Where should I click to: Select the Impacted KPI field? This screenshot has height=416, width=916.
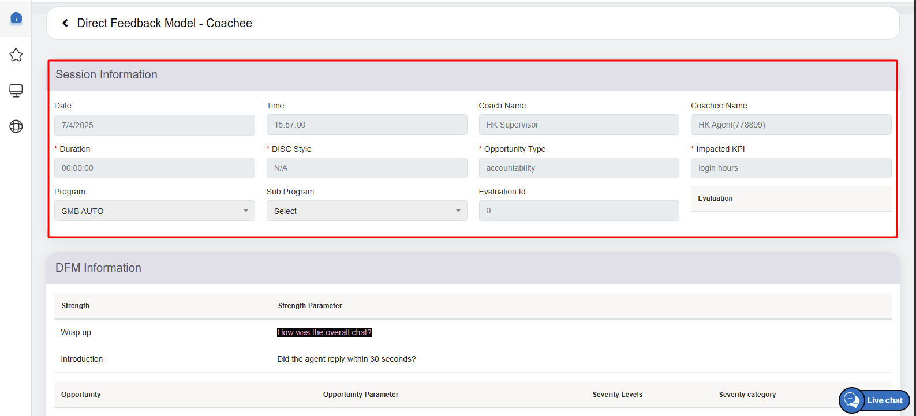[791, 168]
